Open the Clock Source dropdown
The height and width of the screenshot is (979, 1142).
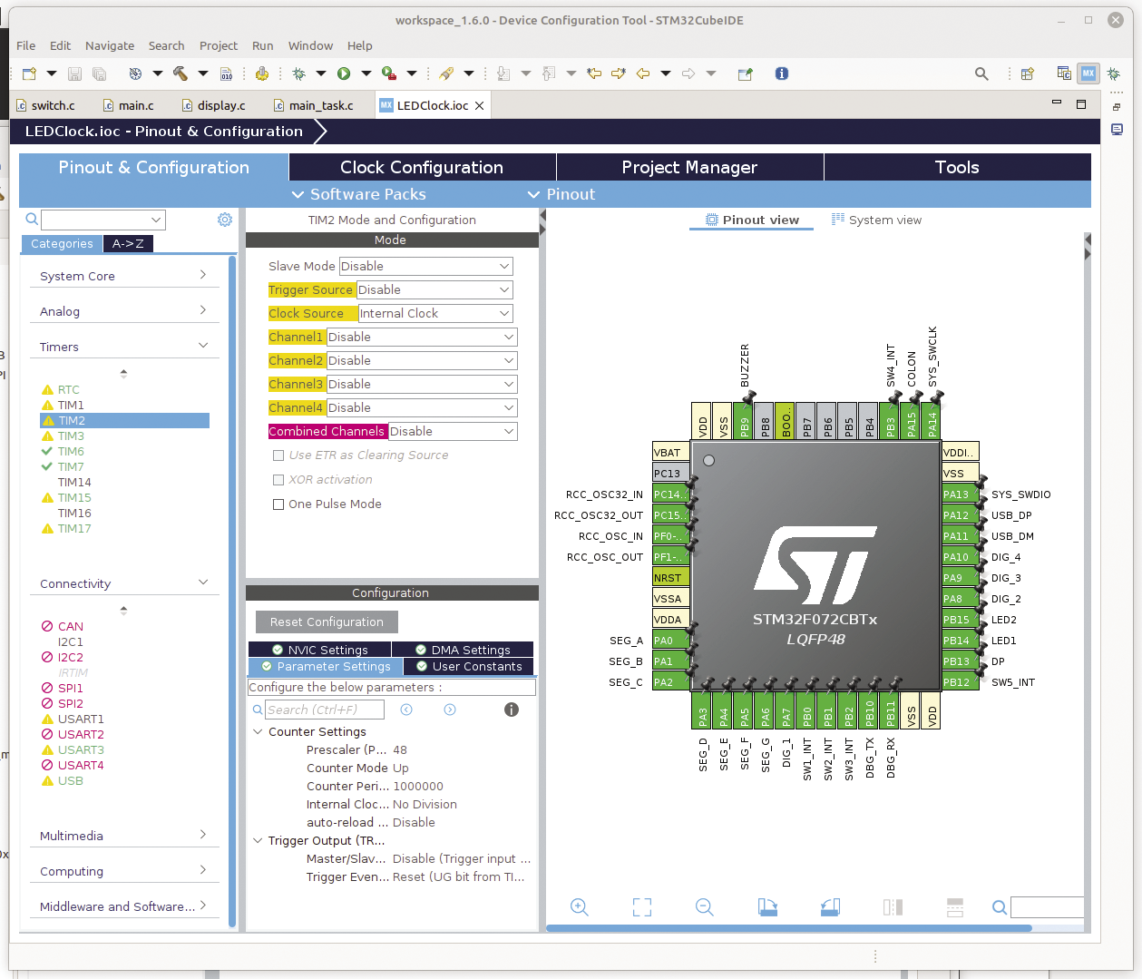click(435, 313)
